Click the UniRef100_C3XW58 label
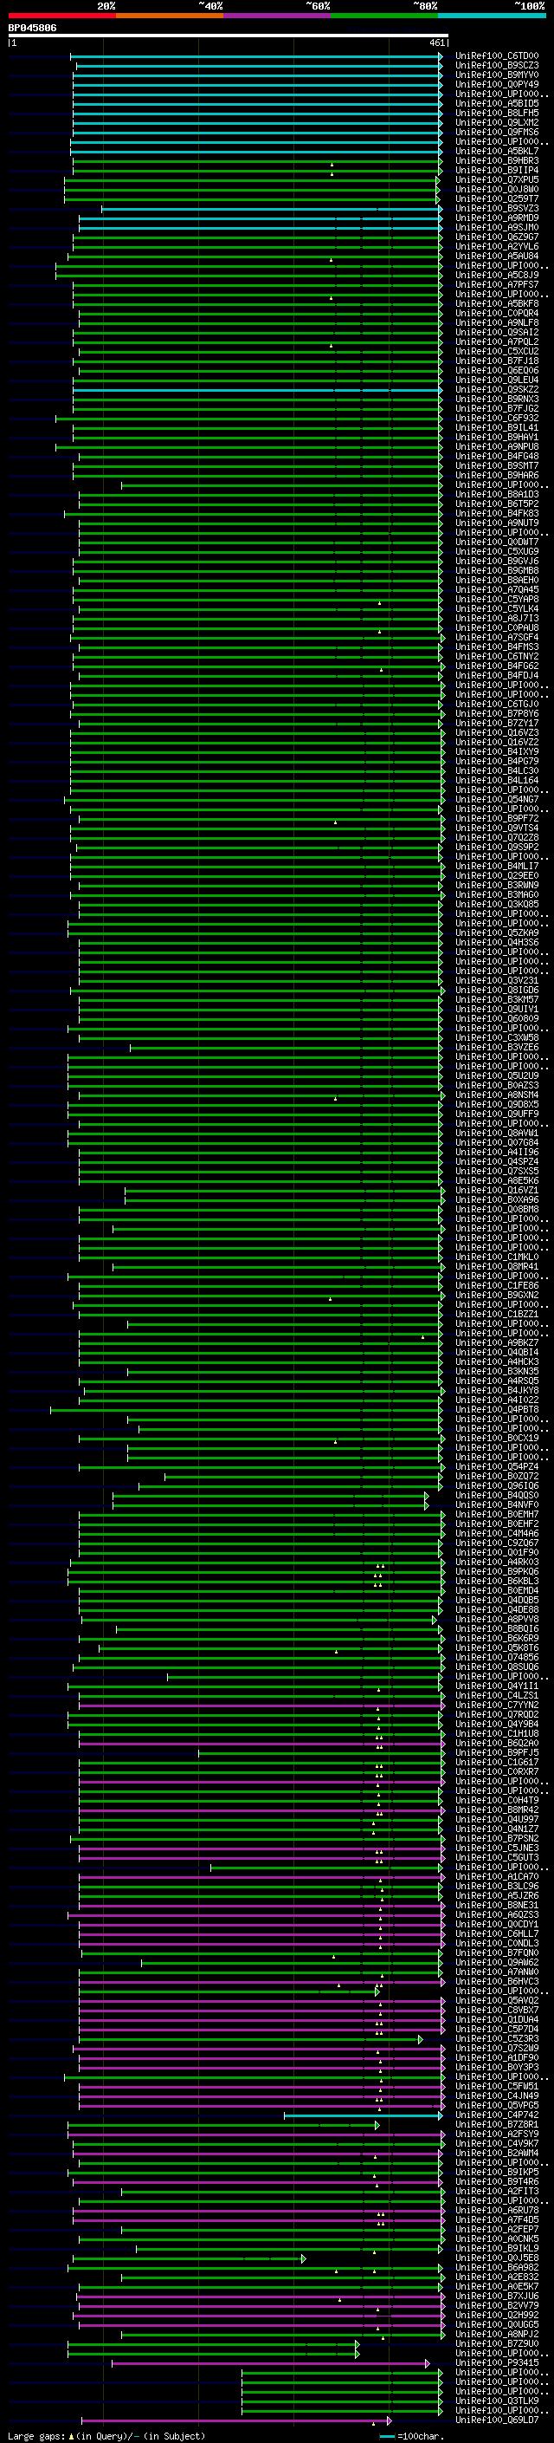 (496, 1038)
